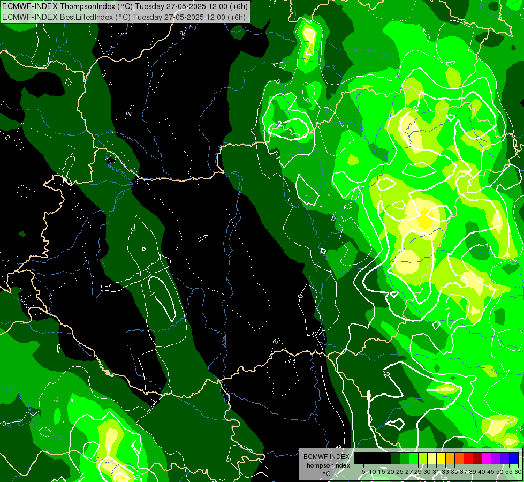Click the pale yellow 30–31 legend swatch
524x482 pixels.
432,458
